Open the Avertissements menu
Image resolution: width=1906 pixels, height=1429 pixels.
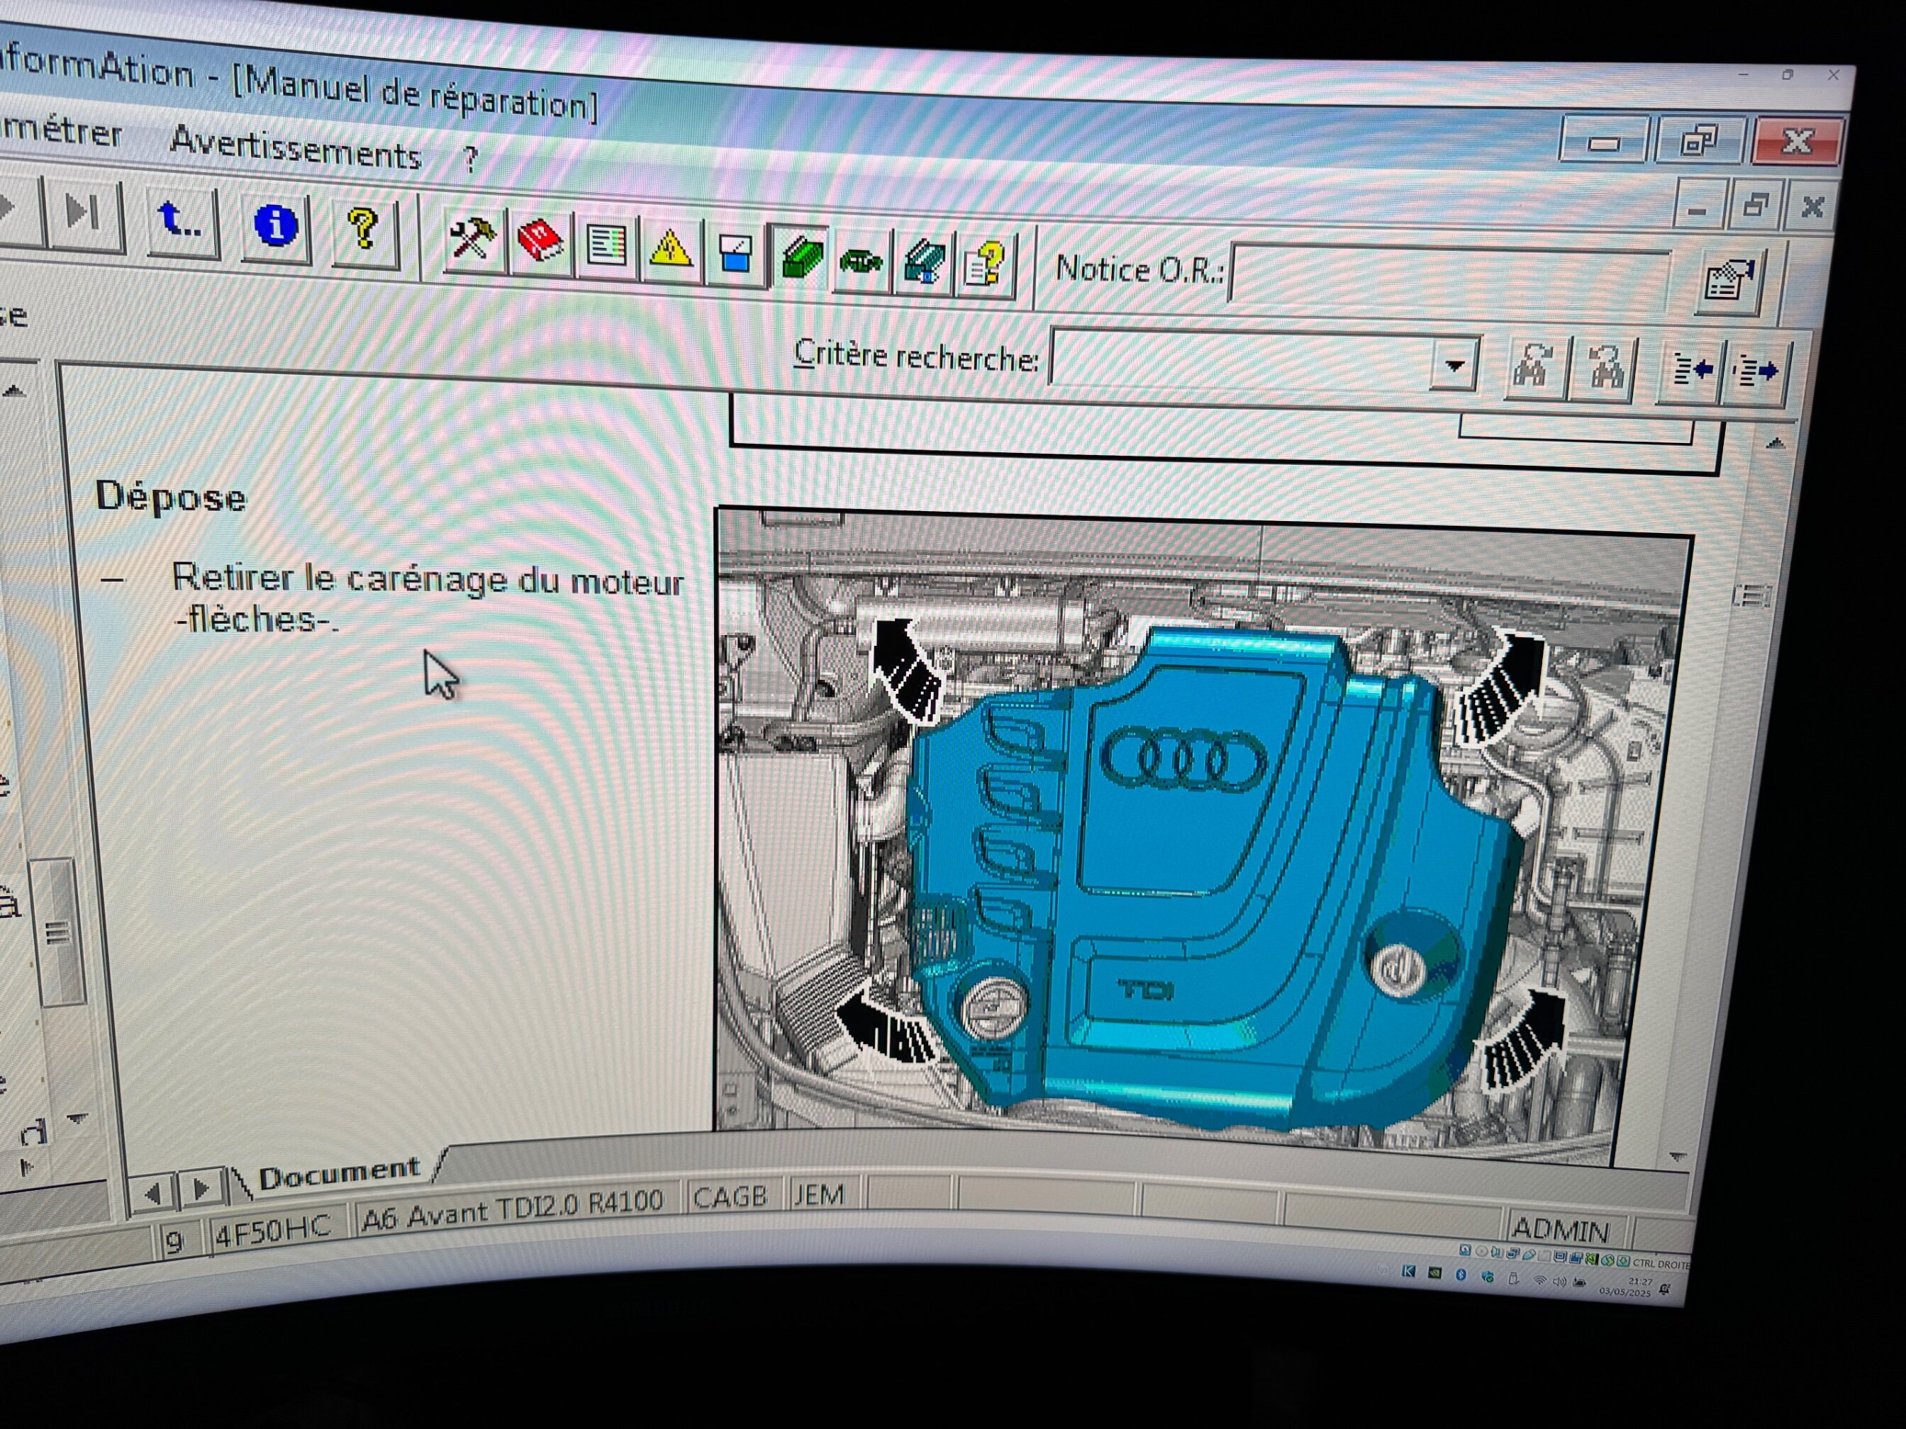296,148
